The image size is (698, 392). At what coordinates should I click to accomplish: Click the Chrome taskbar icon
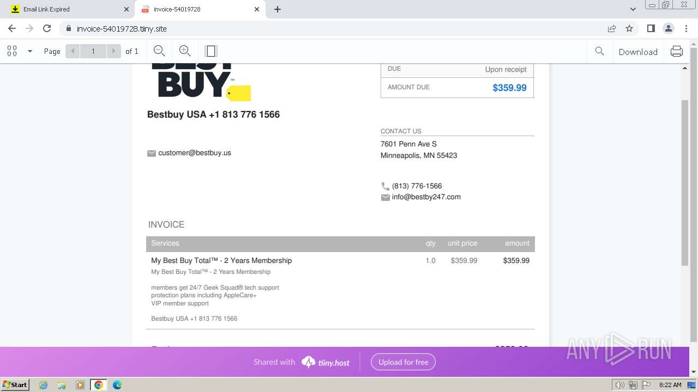99,385
